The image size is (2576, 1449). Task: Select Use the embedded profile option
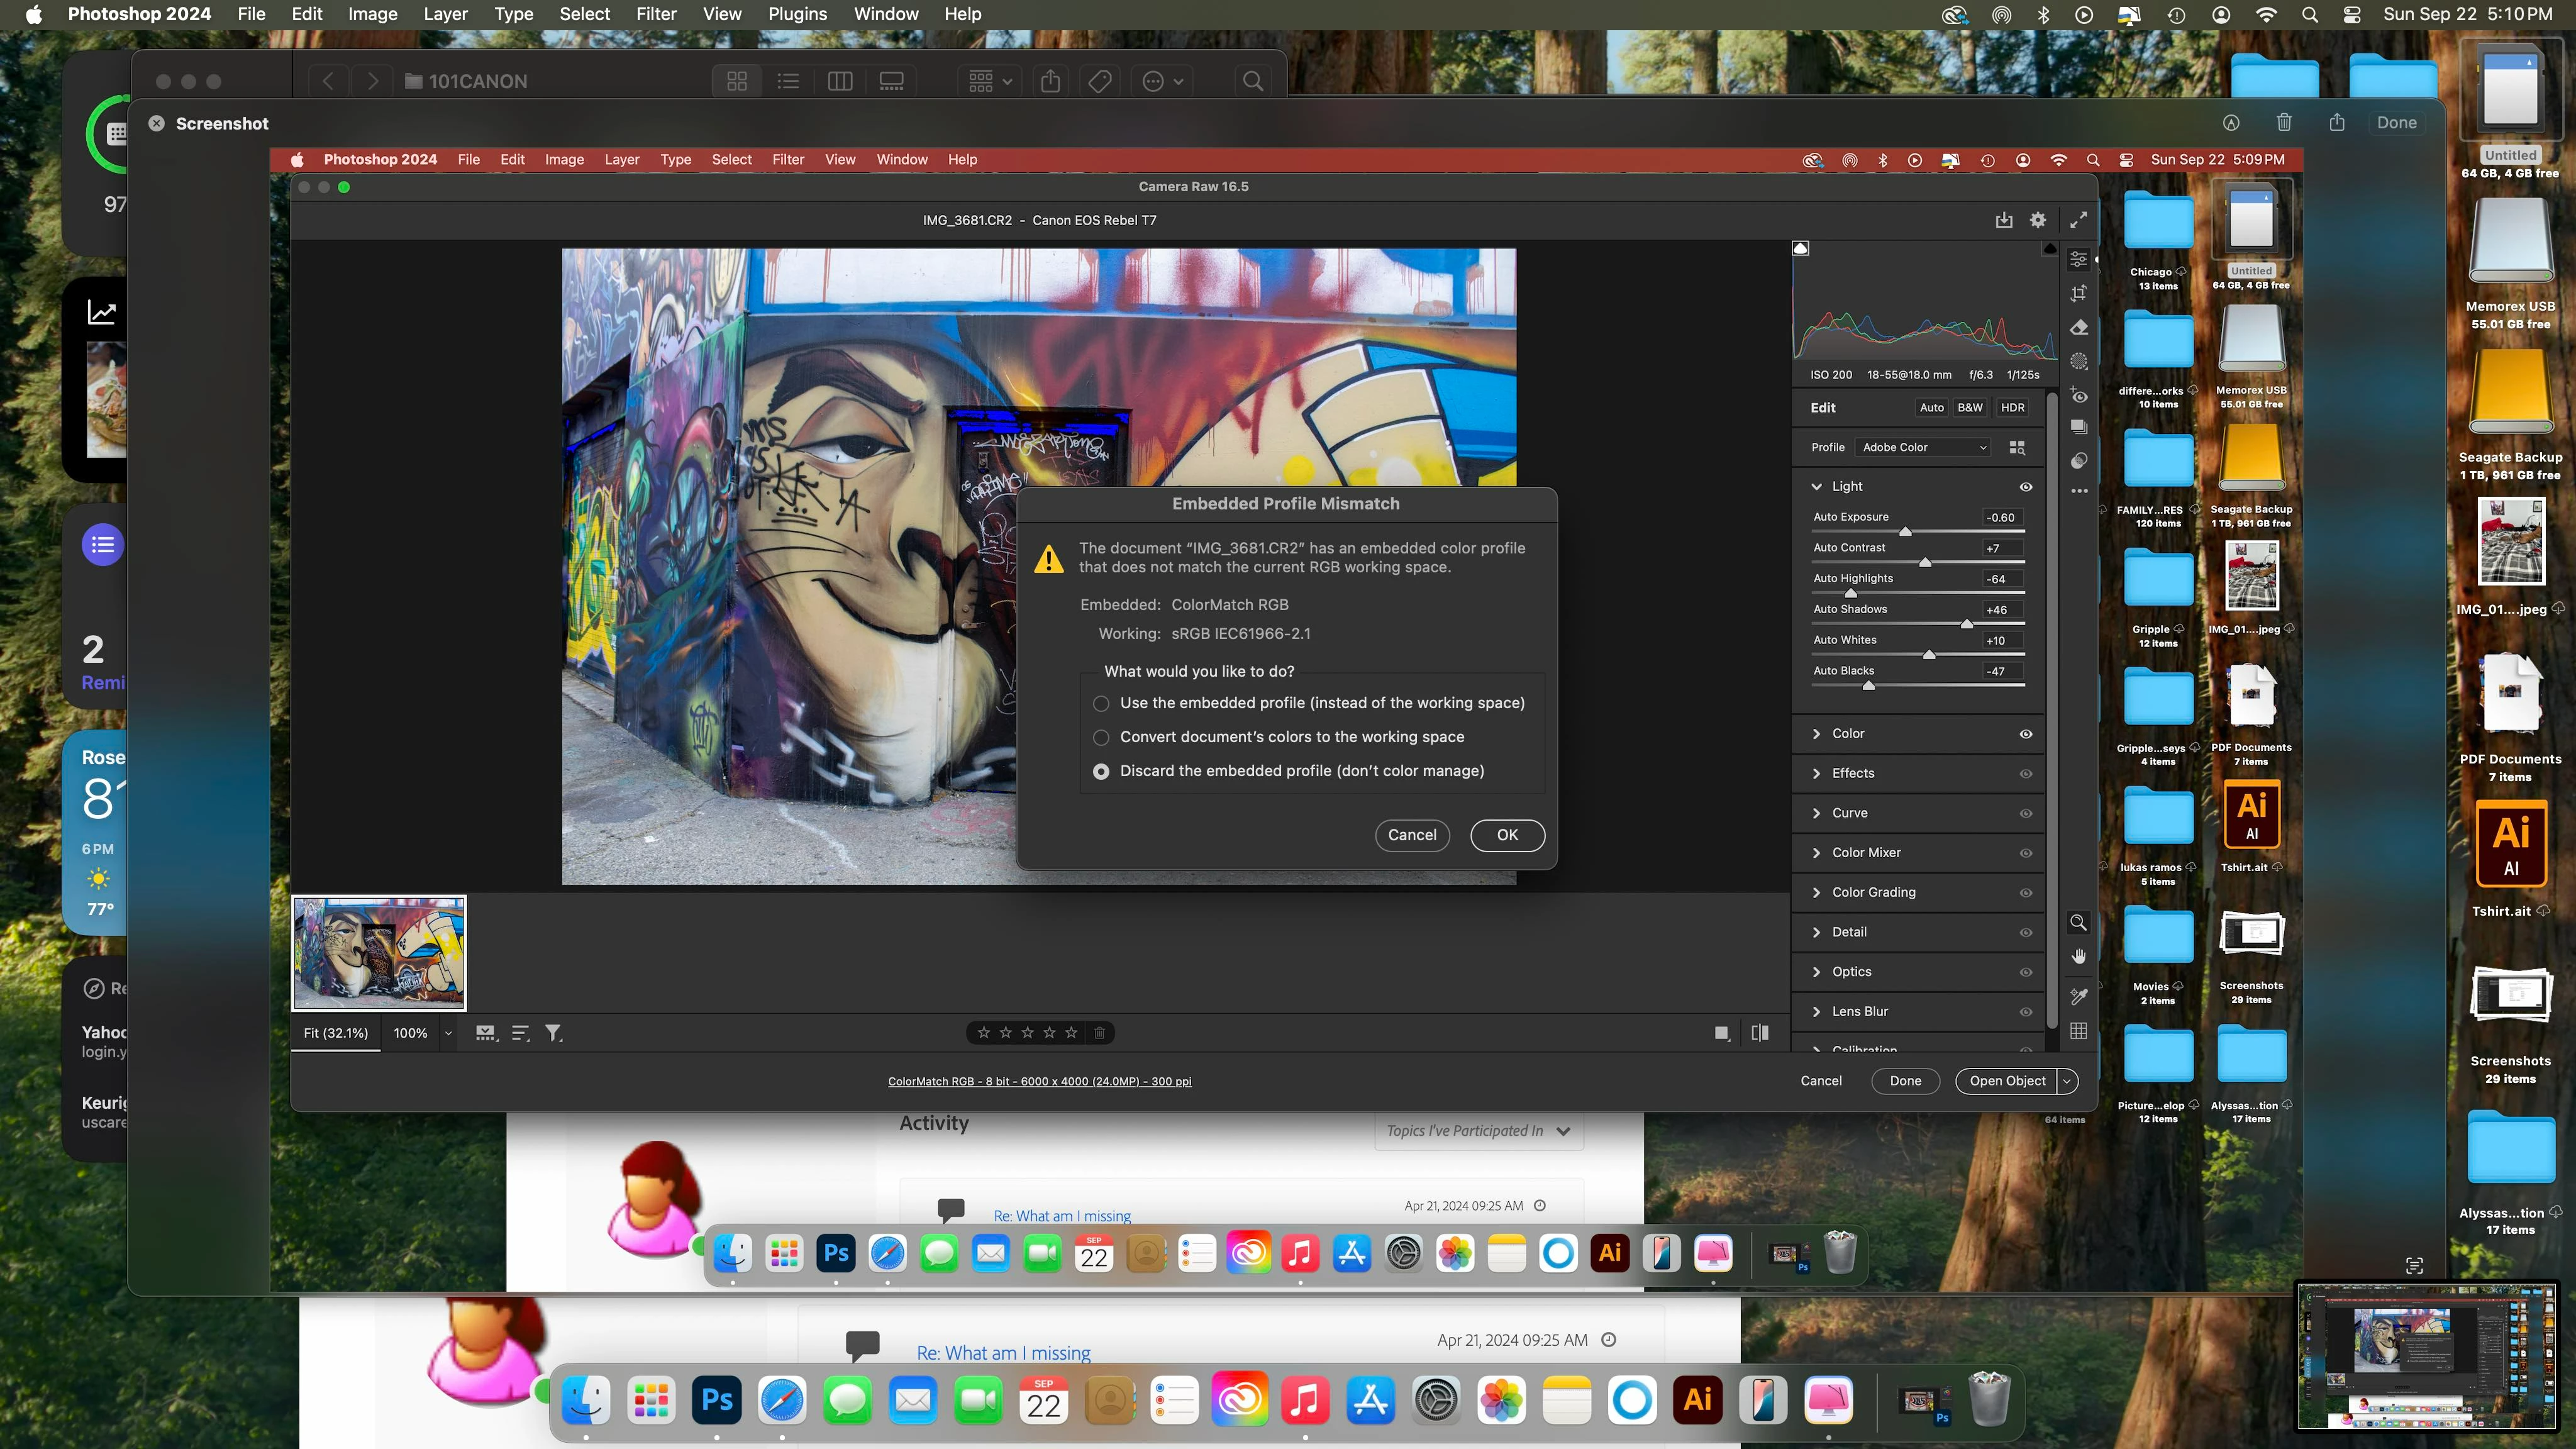(x=1101, y=703)
